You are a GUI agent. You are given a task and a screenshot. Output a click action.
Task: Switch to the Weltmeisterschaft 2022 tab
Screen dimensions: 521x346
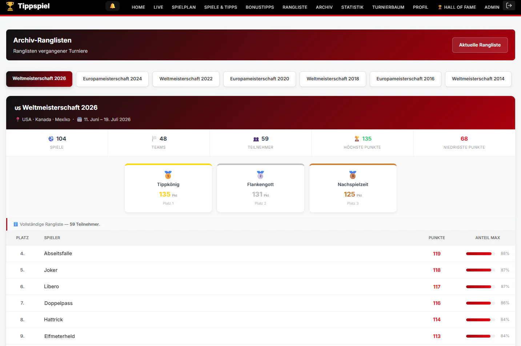[186, 79]
